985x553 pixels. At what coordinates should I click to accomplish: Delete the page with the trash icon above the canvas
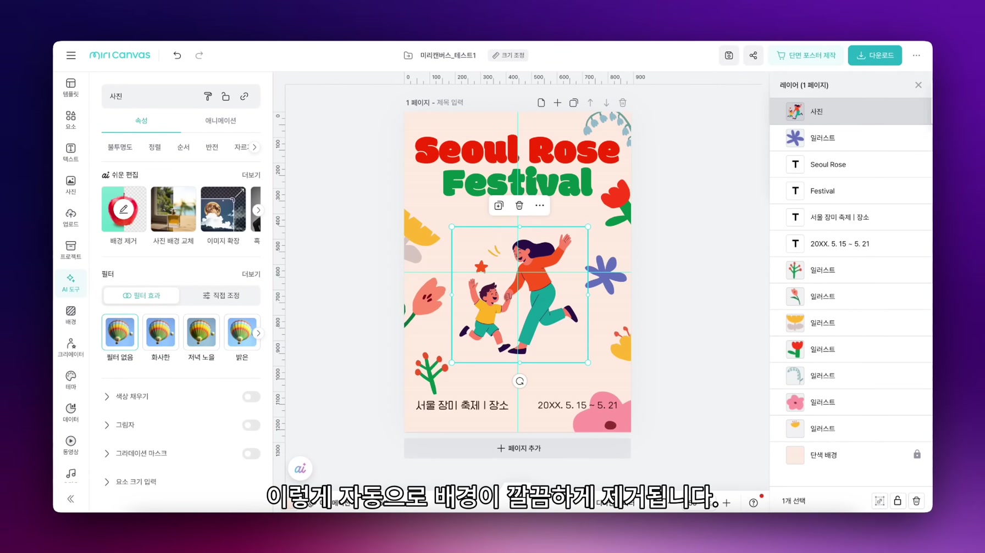(x=623, y=103)
